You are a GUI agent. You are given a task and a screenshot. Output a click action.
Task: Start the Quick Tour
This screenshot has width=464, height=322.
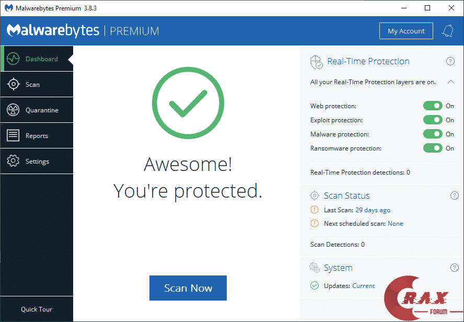37,309
